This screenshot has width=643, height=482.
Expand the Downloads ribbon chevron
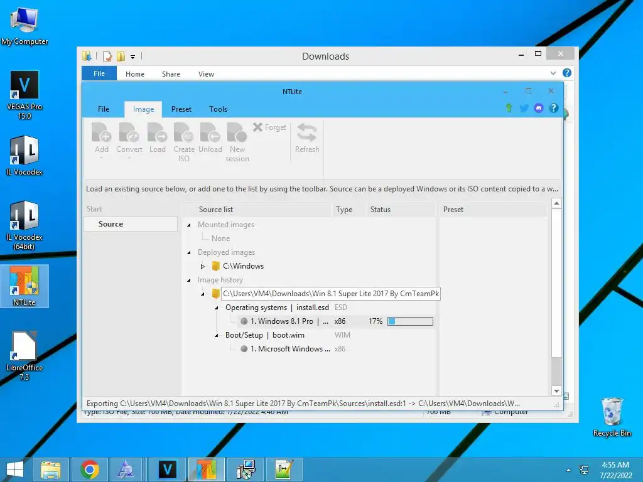(x=553, y=73)
